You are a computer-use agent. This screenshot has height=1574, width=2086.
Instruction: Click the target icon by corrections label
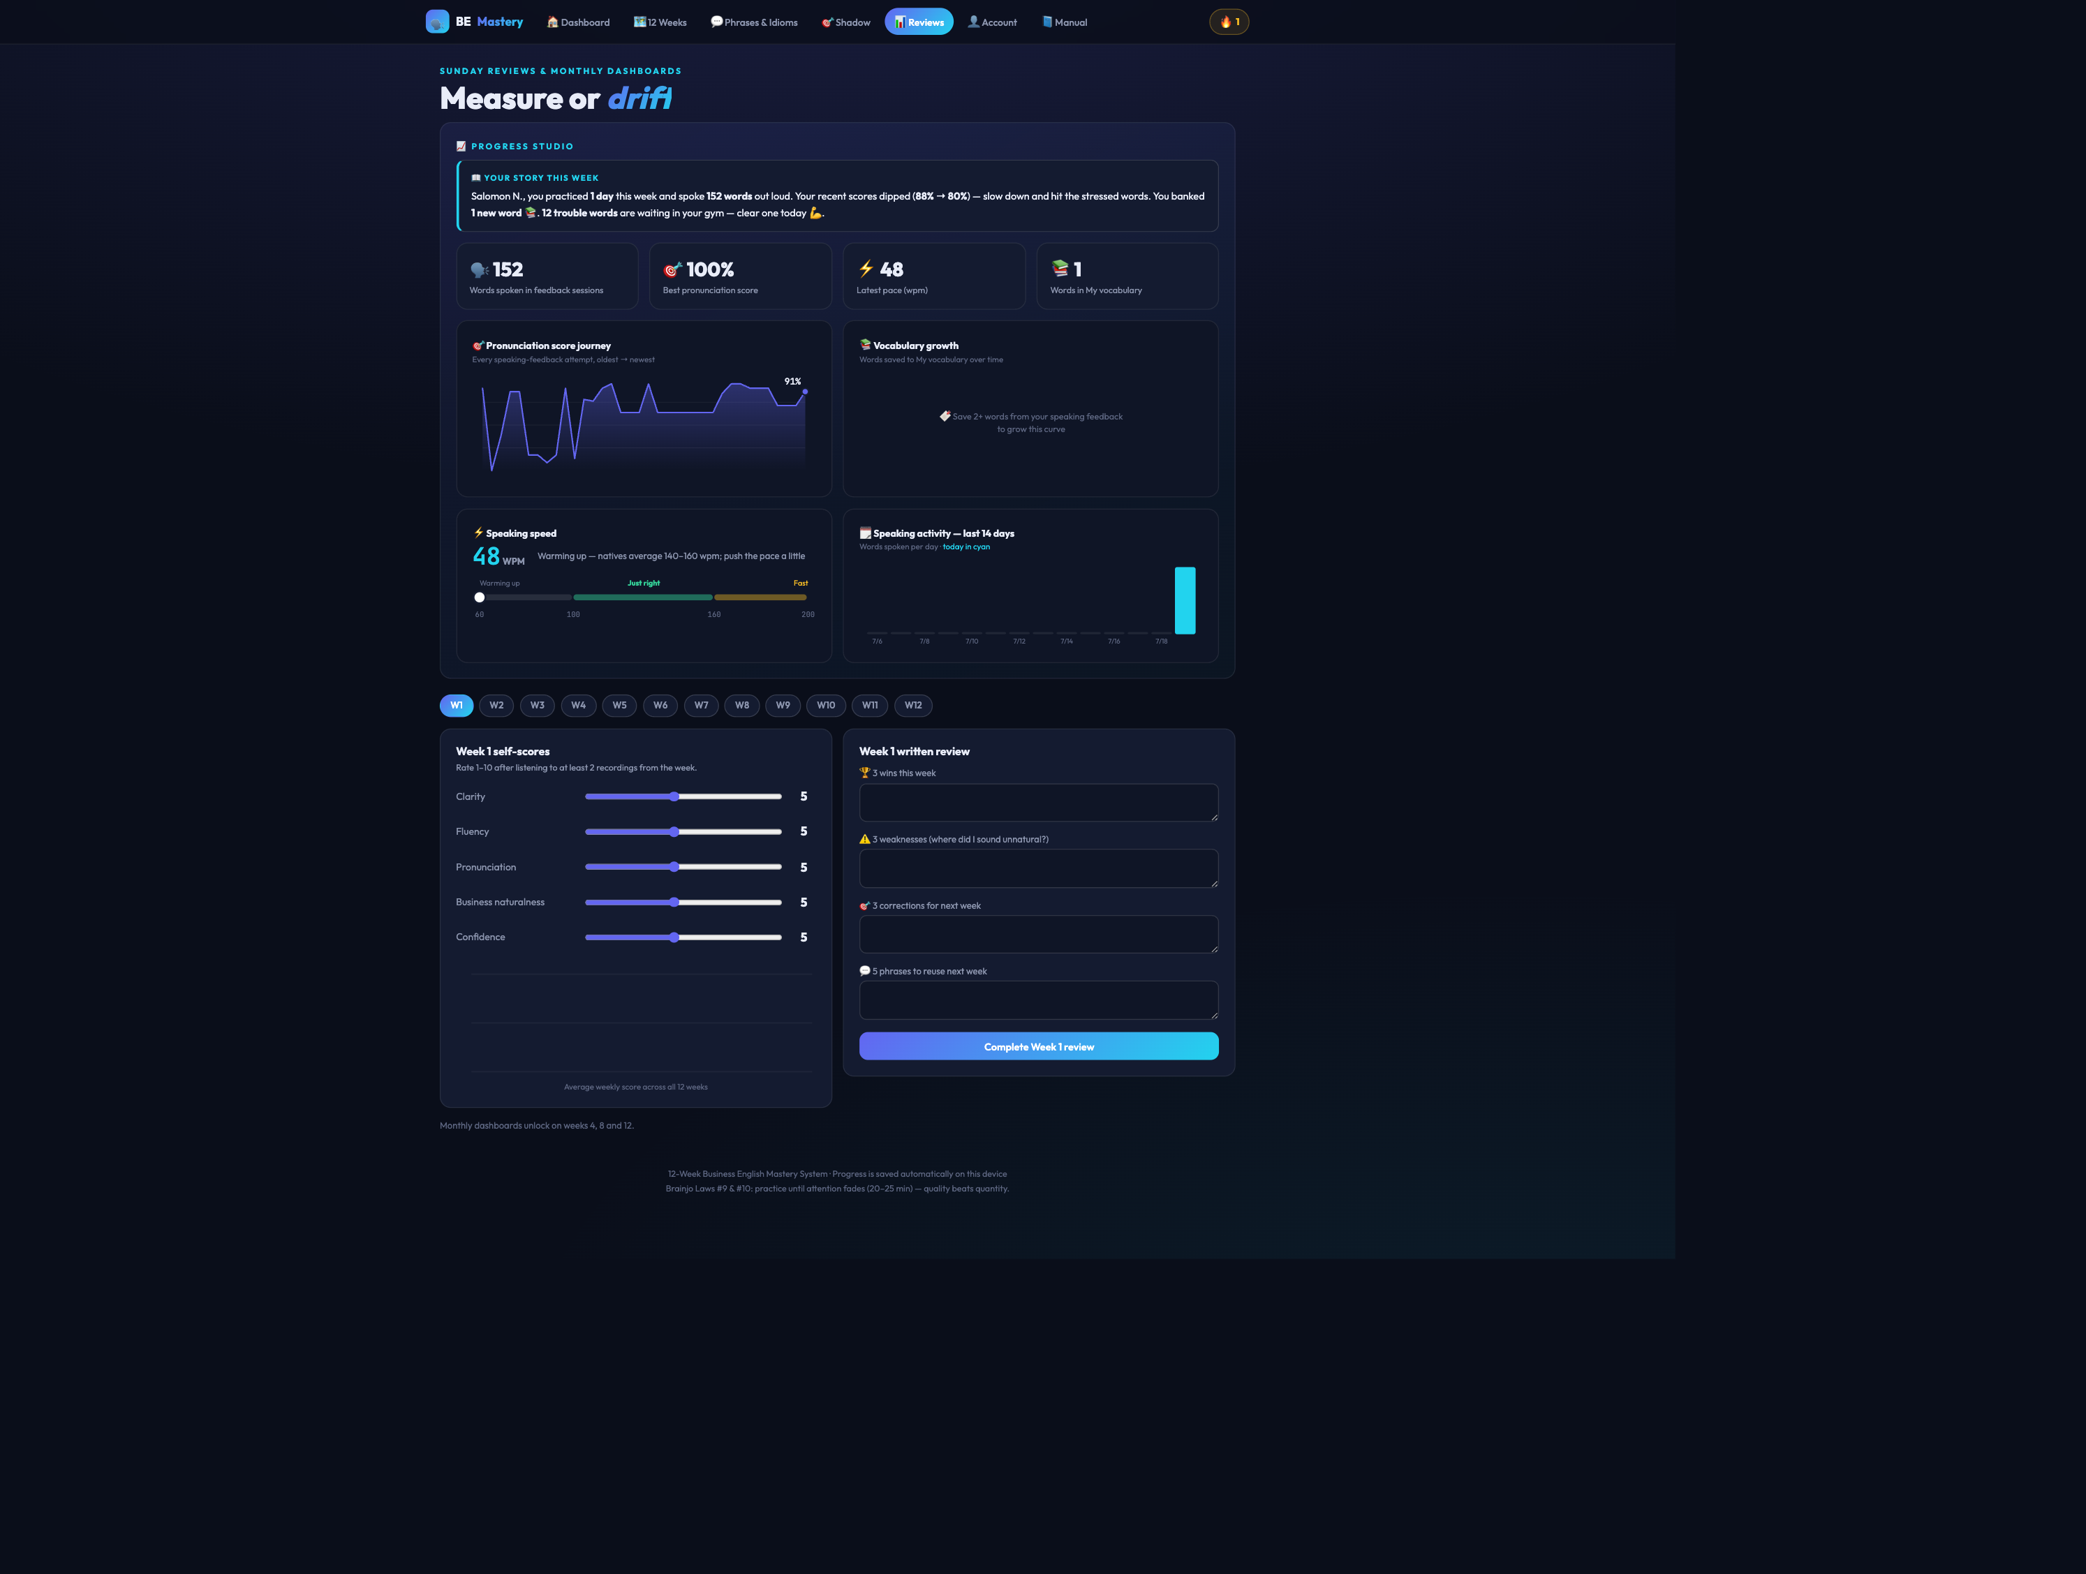865,905
